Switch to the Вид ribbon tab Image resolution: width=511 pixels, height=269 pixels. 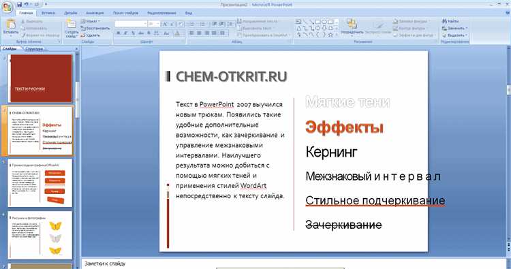click(x=189, y=13)
